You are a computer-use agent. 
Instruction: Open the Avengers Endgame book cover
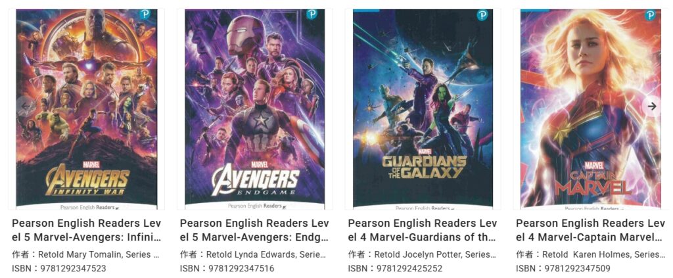click(254, 108)
